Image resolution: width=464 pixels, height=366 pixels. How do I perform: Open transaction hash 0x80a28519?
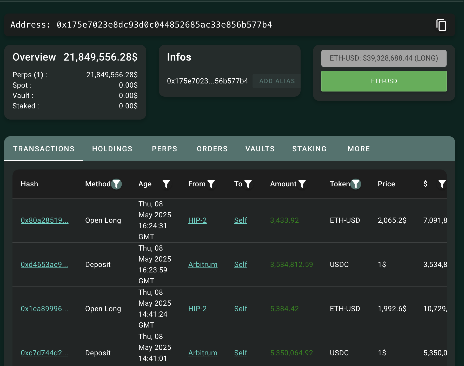[x=44, y=220]
